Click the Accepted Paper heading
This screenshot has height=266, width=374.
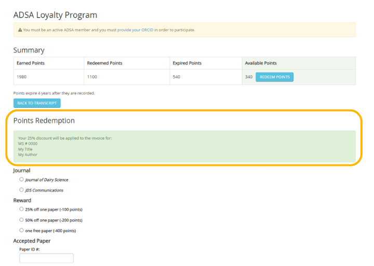32,241
